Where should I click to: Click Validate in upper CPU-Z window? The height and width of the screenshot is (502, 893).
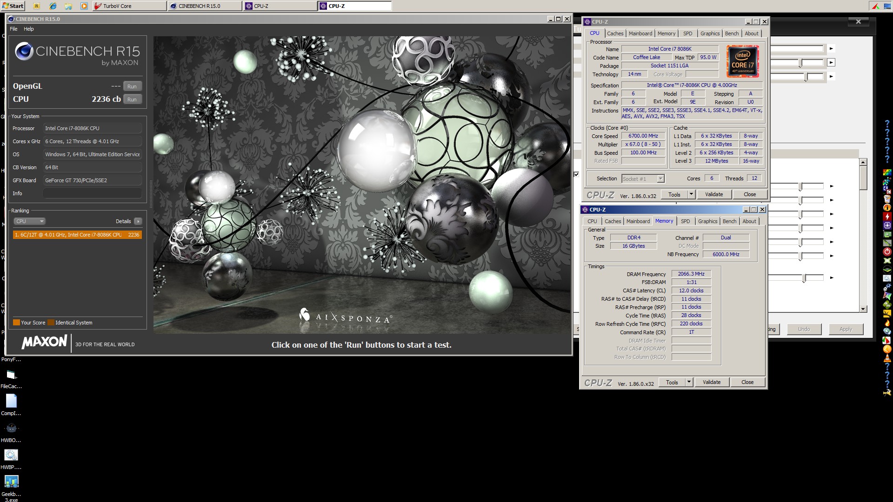pyautogui.click(x=714, y=194)
